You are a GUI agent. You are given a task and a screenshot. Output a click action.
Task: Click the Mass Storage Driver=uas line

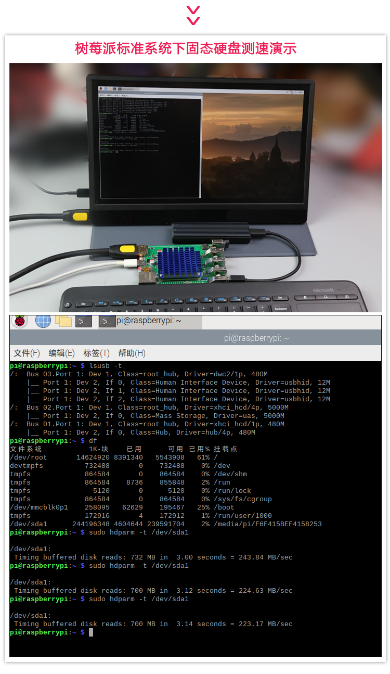155,416
